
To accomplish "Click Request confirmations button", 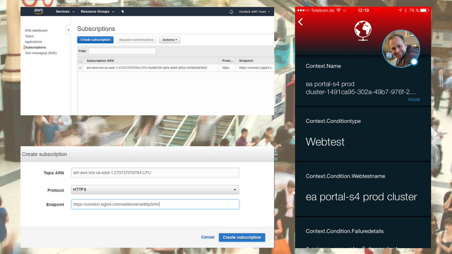I will click(136, 40).
